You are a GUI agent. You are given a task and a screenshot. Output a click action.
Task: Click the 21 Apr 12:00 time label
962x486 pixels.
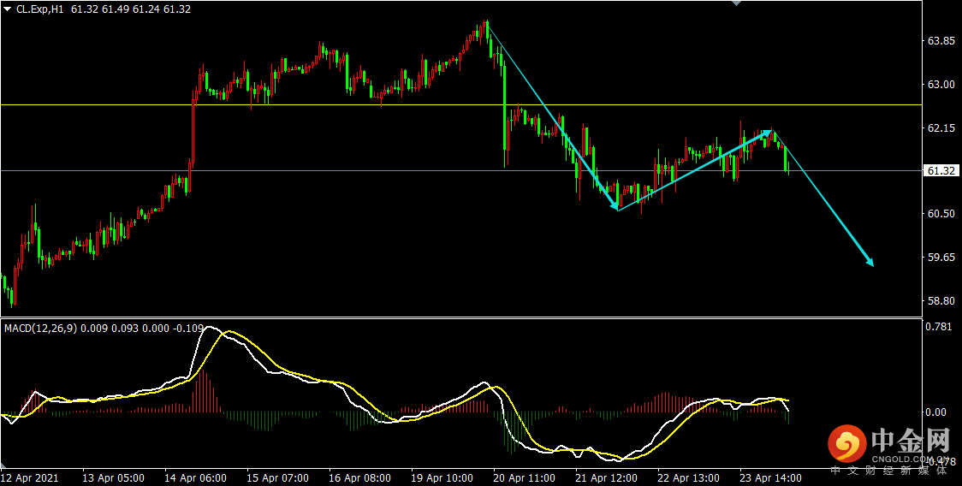pos(607,477)
